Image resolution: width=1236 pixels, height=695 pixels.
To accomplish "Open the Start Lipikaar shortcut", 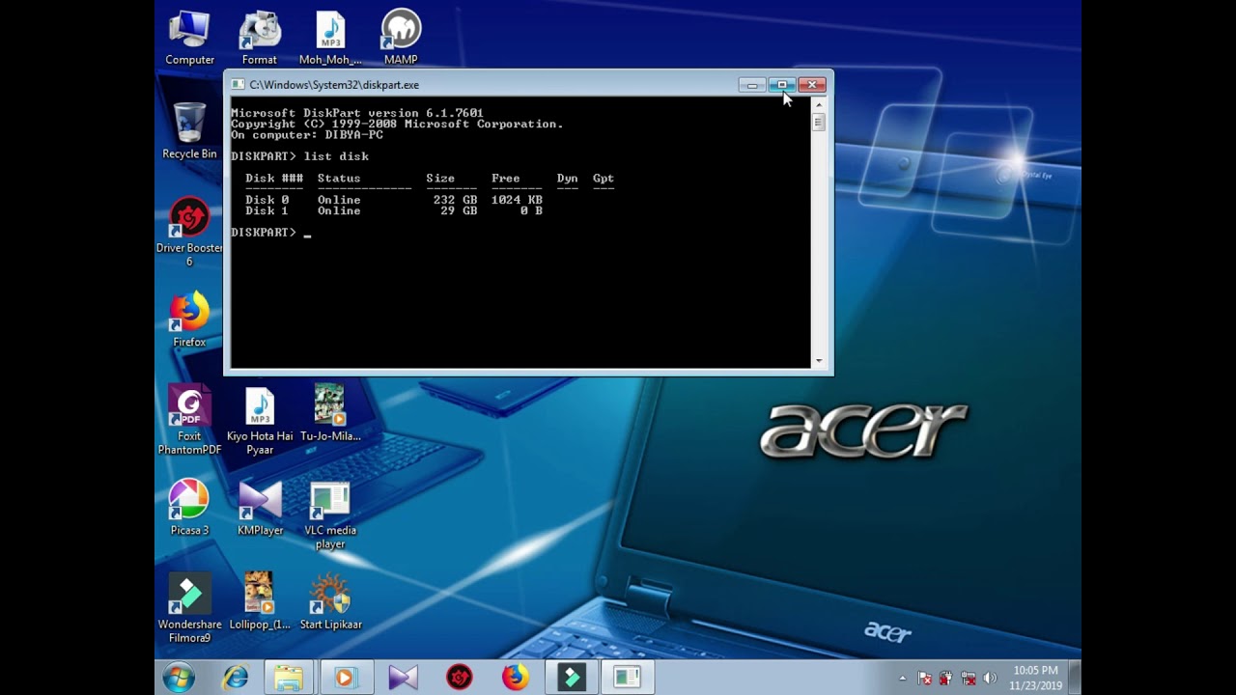I will click(x=330, y=601).
